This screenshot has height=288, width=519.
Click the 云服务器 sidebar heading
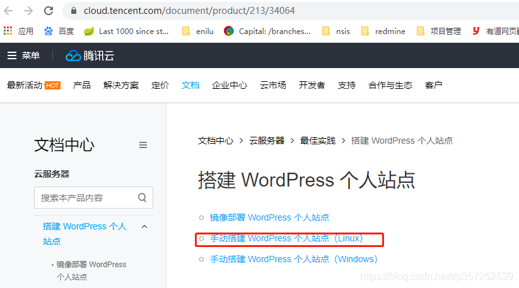(x=52, y=174)
